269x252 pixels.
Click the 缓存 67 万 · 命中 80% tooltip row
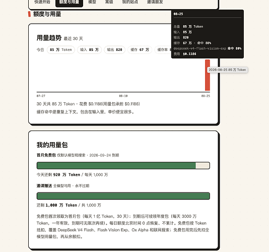tap(192, 43)
